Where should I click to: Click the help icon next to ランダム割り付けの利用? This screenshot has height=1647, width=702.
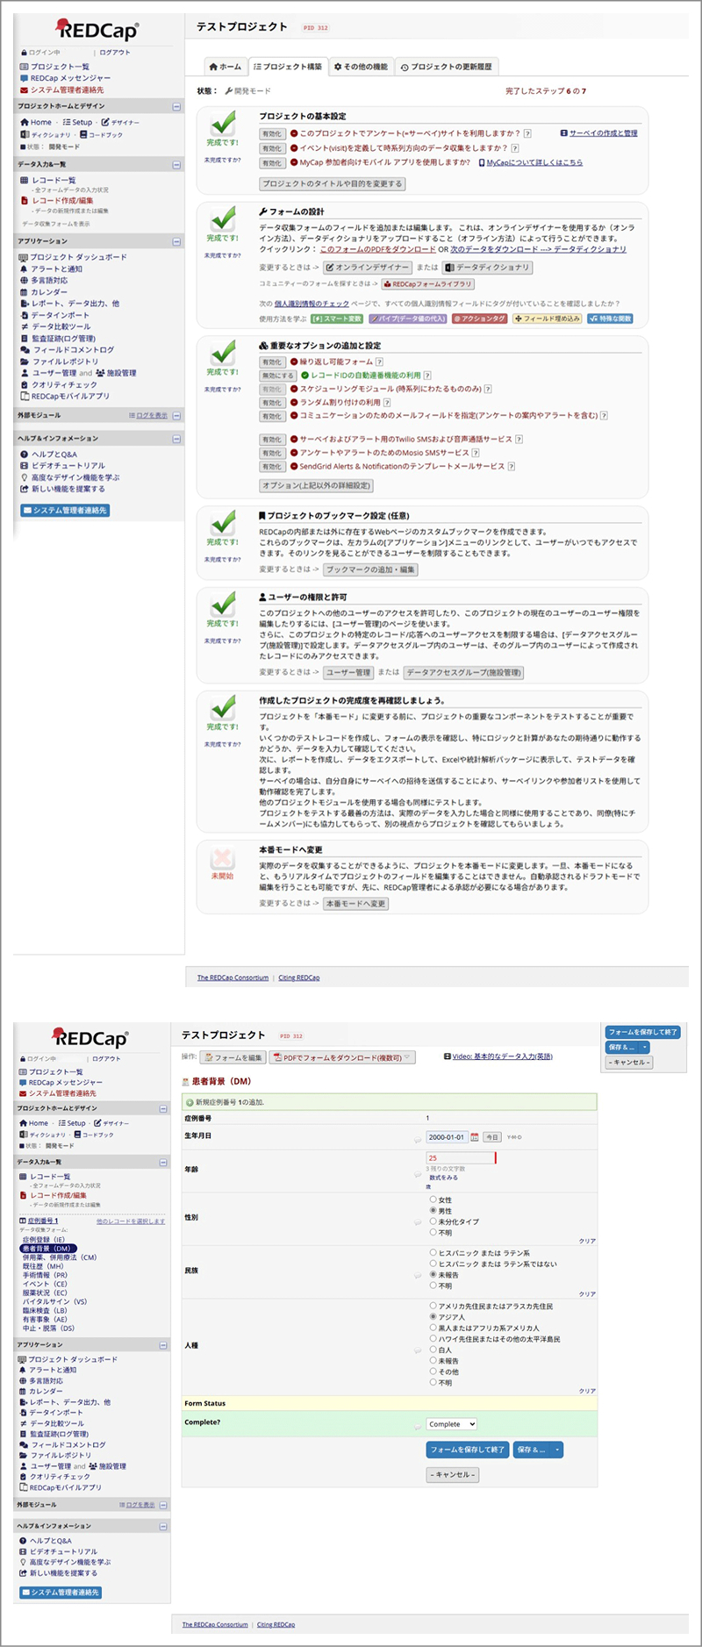pos(387,403)
